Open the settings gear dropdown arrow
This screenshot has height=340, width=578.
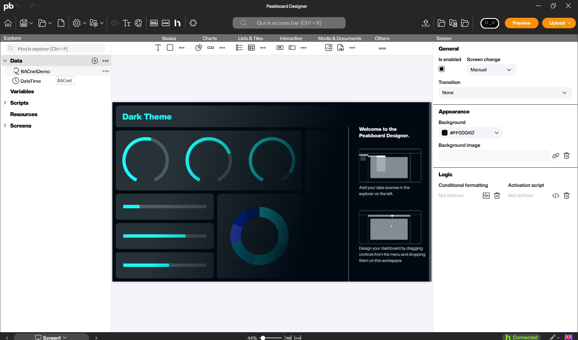pyautogui.click(x=85, y=23)
